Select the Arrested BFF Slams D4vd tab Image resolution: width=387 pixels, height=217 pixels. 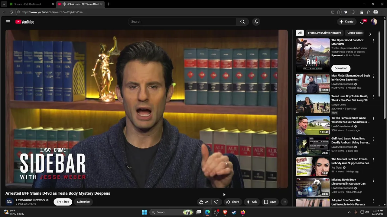click(x=80, y=4)
